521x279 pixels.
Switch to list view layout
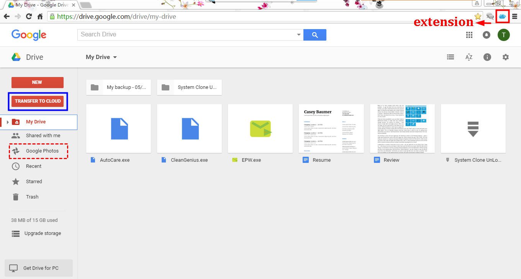[451, 57]
